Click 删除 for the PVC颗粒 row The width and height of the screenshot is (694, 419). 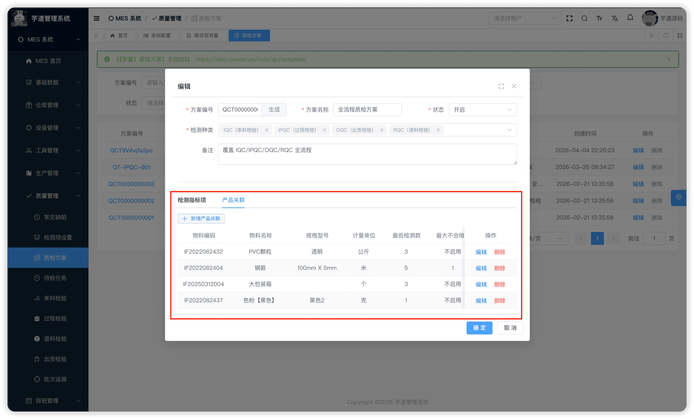coord(499,252)
